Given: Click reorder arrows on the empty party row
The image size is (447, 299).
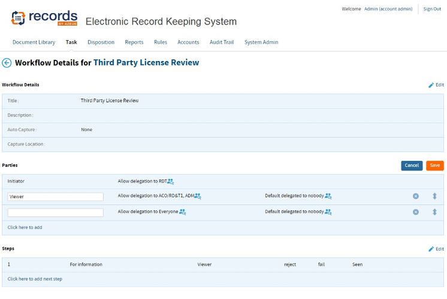Looking at the screenshot, I should pyautogui.click(x=434, y=212).
